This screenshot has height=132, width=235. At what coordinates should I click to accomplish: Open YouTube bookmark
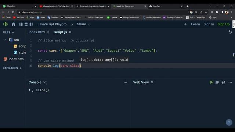18,18
